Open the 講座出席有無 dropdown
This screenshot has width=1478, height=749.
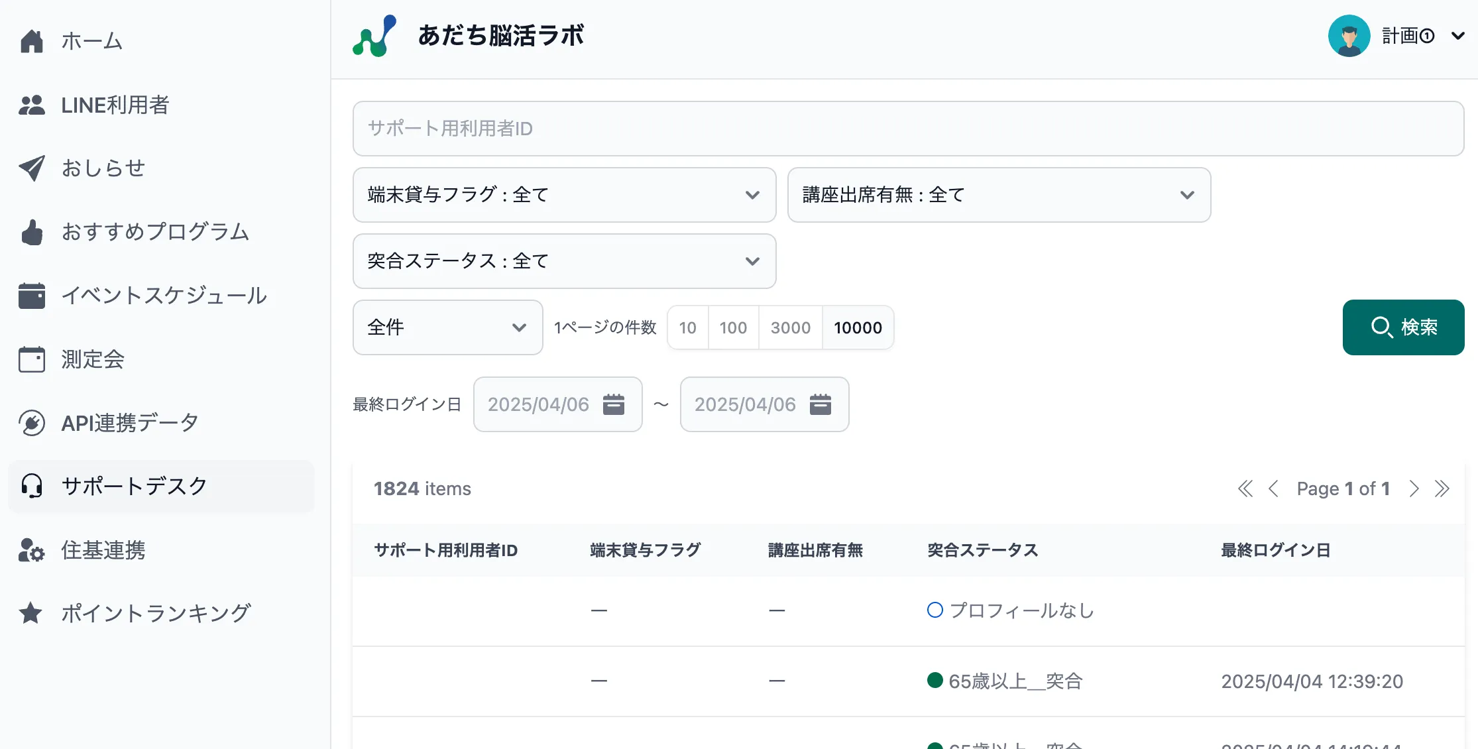998,195
